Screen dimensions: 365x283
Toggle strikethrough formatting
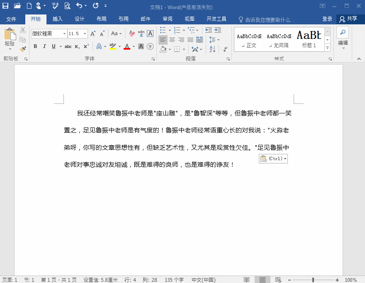(x=68, y=46)
